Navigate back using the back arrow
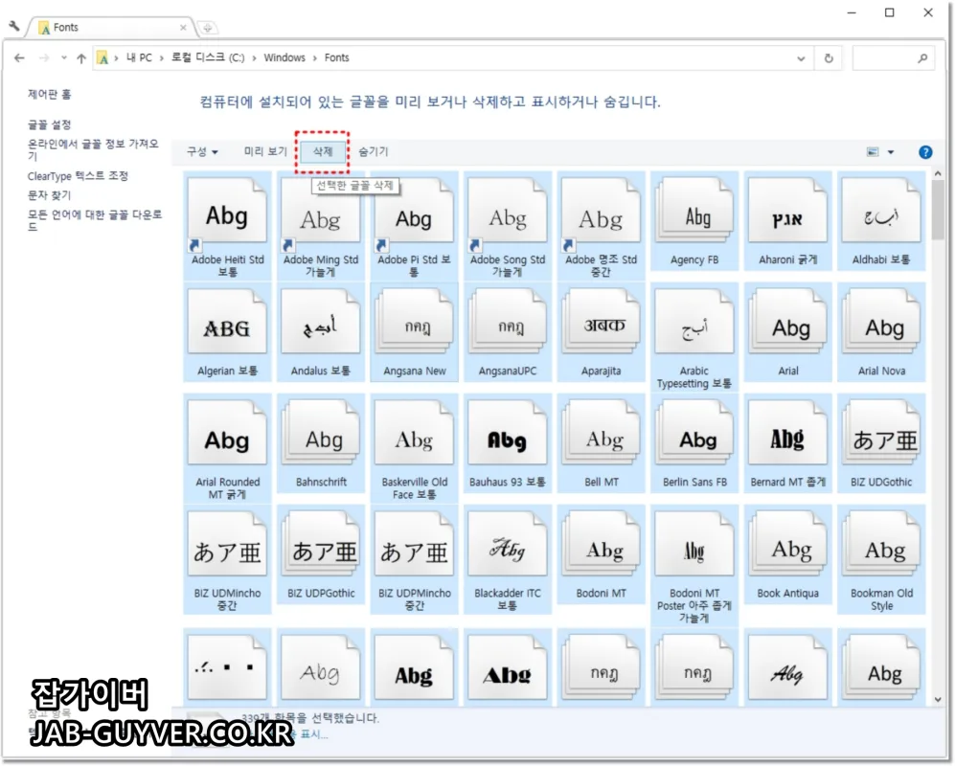955x766 pixels. click(x=20, y=57)
